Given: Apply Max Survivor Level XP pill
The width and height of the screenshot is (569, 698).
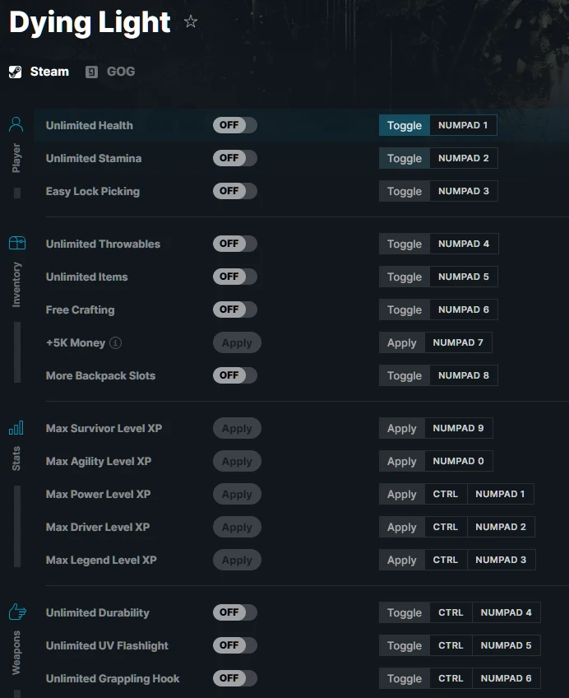Looking at the screenshot, I should point(237,428).
